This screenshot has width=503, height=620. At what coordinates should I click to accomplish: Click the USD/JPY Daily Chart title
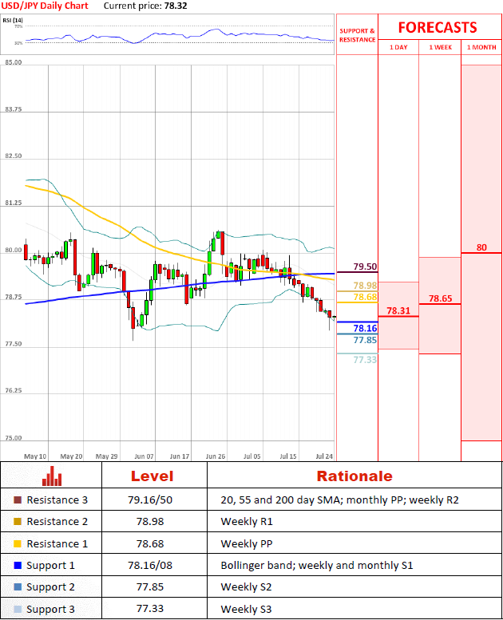point(45,6)
